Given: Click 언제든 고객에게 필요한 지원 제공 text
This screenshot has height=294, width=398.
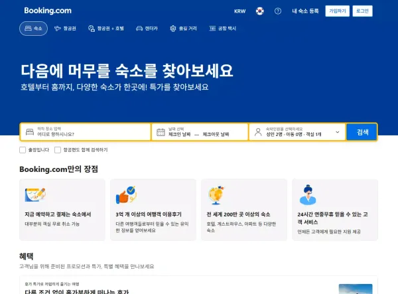Looking at the screenshot, I should (x=329, y=232).
